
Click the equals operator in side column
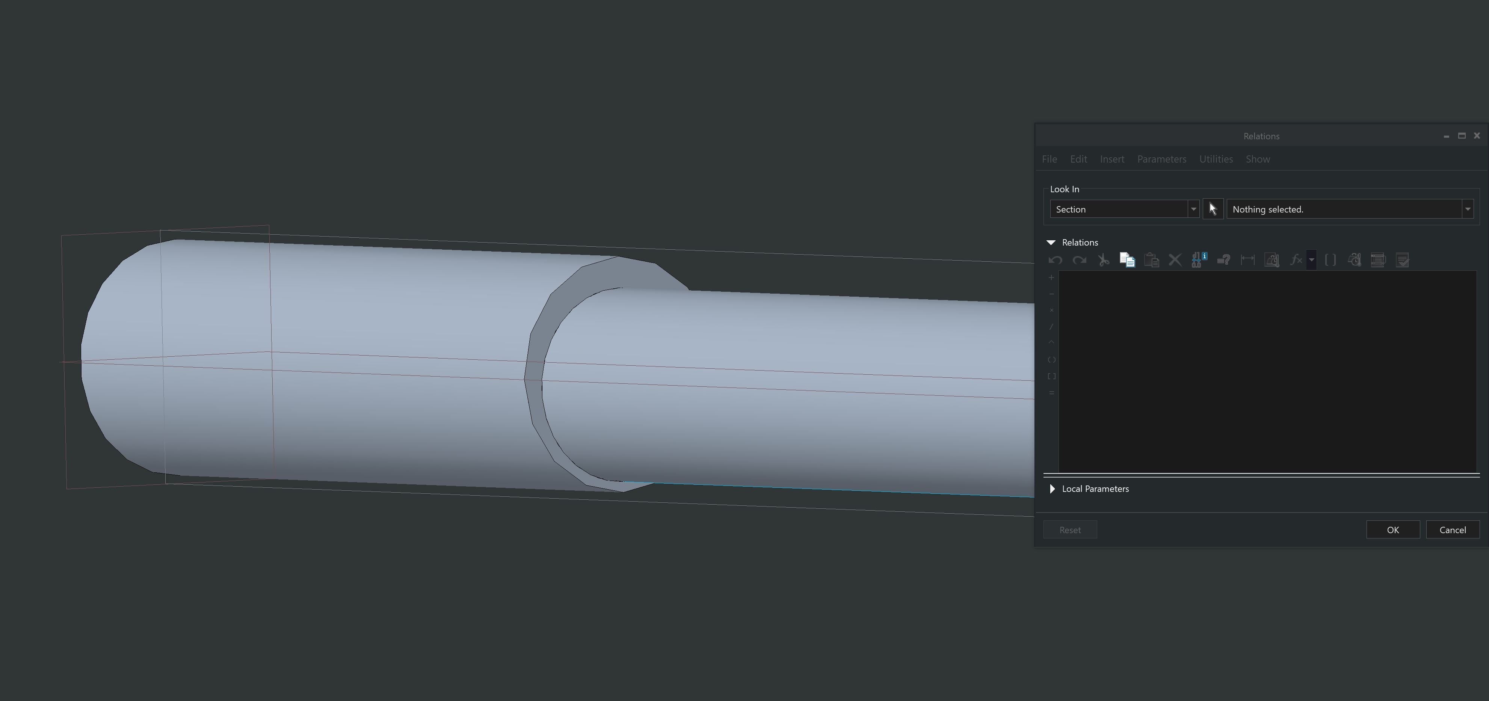point(1051,393)
